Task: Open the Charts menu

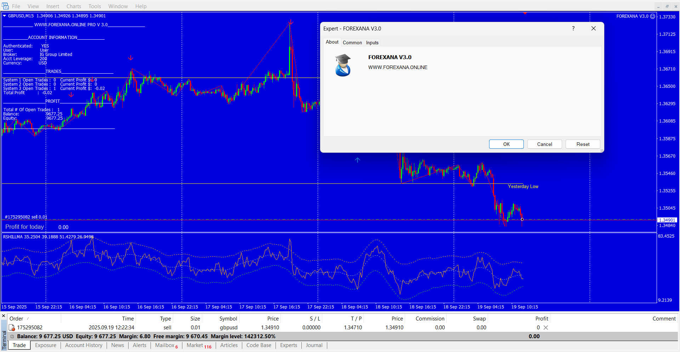Action: (x=74, y=6)
